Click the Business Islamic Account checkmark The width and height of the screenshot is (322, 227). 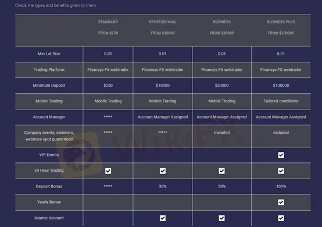[x=221, y=218]
